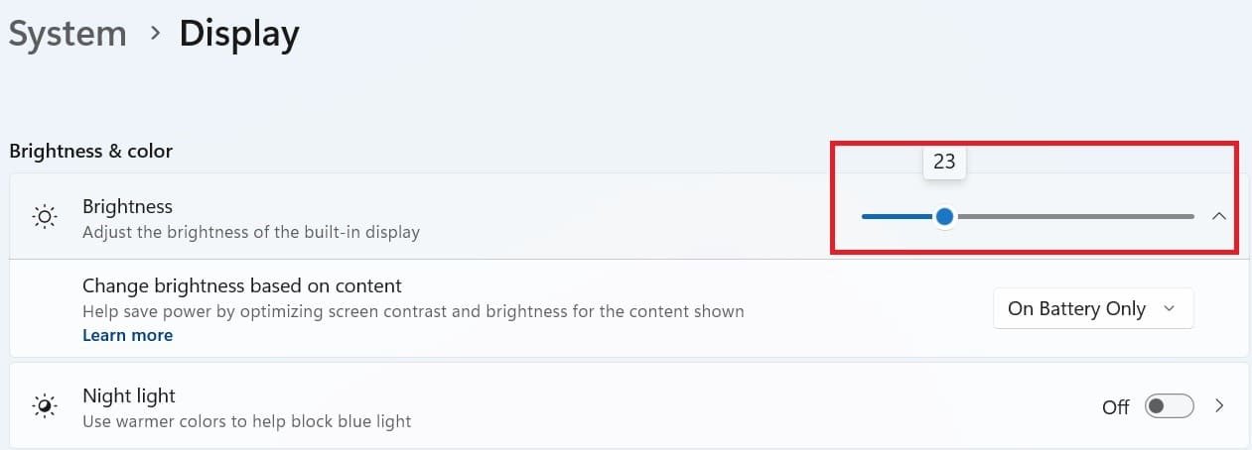Collapse the Brightness section with the up chevron
The width and height of the screenshot is (1252, 450).
pos(1219,216)
